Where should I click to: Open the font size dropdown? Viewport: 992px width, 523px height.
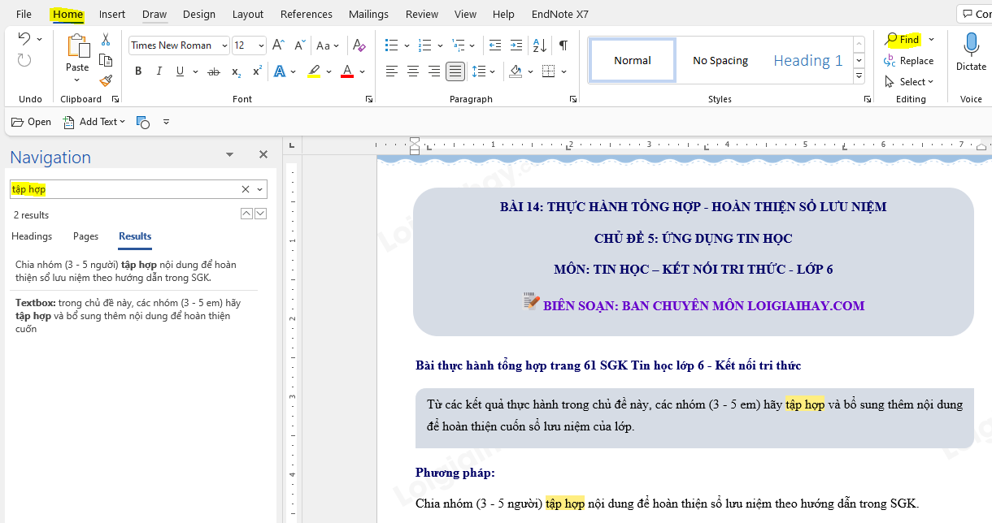[261, 45]
